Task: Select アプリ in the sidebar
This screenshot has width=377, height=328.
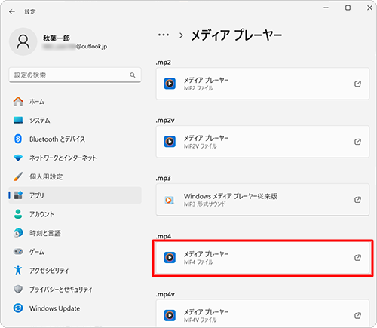Action: click(x=75, y=195)
